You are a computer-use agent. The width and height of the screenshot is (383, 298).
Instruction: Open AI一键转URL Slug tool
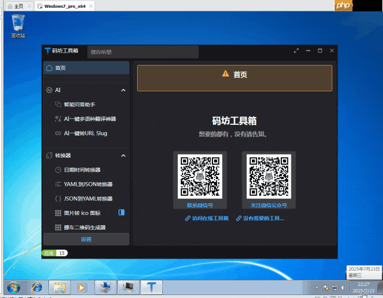(x=86, y=133)
